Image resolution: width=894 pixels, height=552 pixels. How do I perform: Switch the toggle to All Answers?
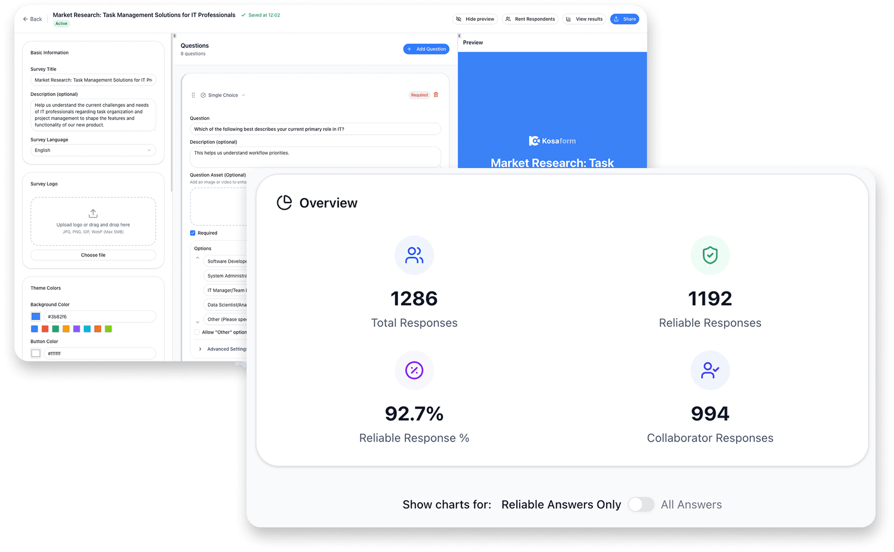point(641,504)
